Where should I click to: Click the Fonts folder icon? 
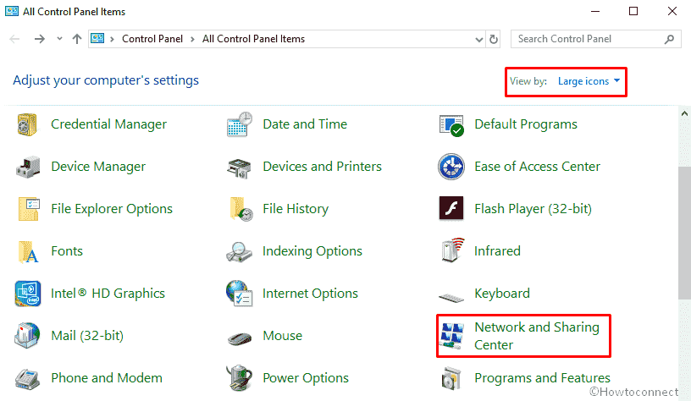click(x=28, y=252)
